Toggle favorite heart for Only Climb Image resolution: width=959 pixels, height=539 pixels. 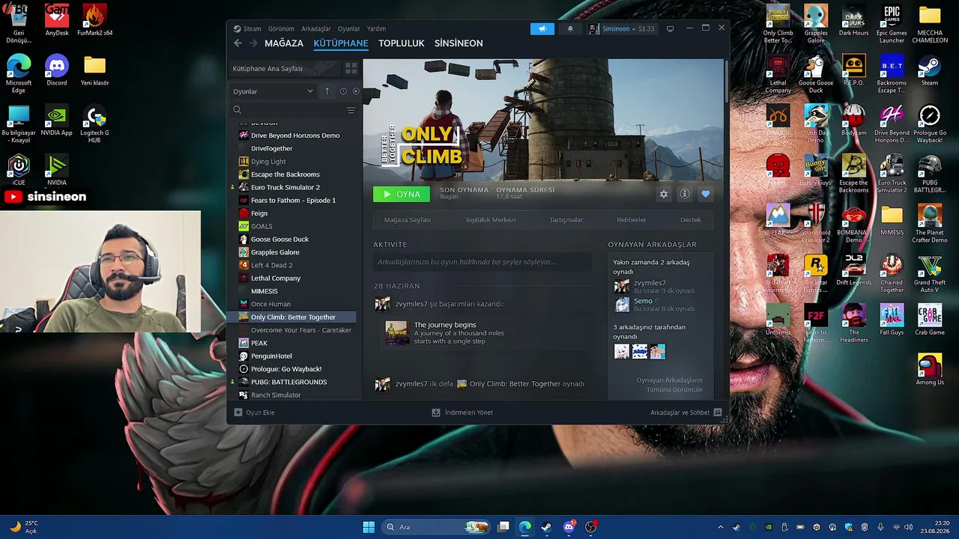click(706, 194)
